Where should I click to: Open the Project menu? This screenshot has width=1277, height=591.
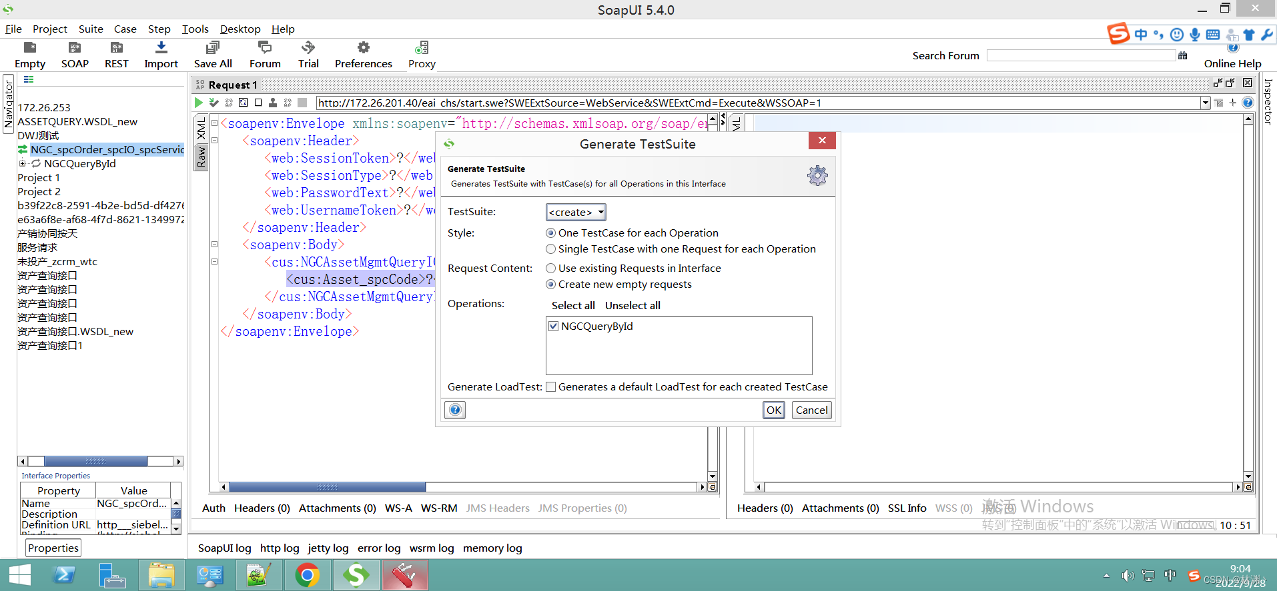50,29
